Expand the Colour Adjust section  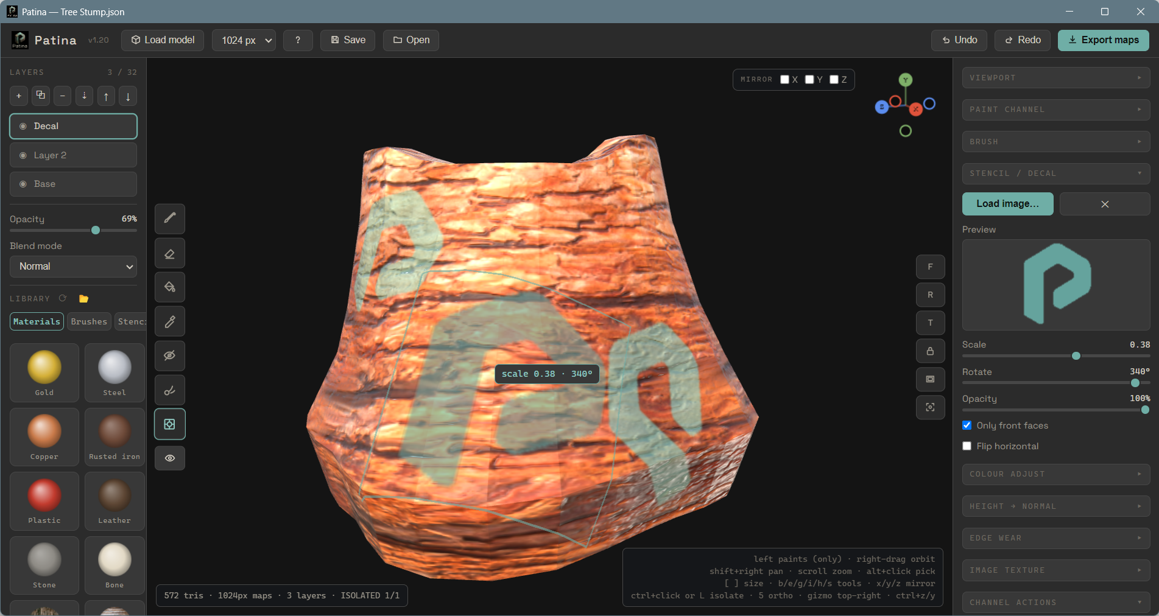click(1056, 474)
